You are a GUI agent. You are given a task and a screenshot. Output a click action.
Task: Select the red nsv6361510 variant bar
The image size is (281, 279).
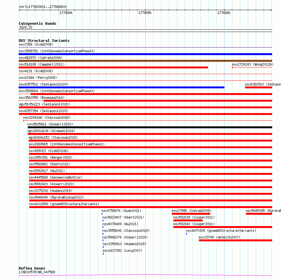click(x=259, y=87)
